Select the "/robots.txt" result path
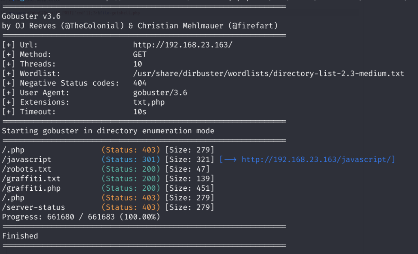The image size is (418, 254). (x=26, y=169)
